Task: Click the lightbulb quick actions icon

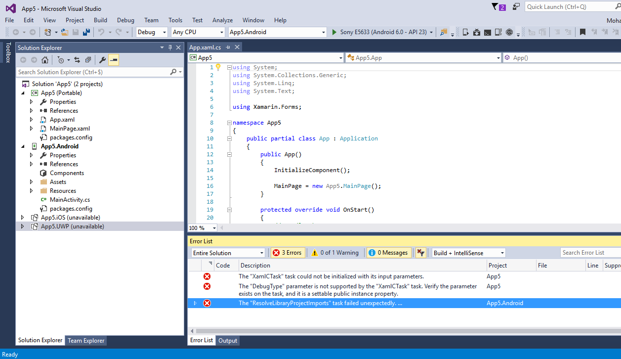Action: [x=218, y=67]
